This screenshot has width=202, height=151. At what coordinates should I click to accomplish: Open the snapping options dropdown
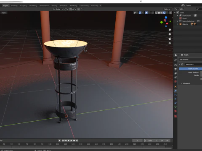(x=74, y=9)
